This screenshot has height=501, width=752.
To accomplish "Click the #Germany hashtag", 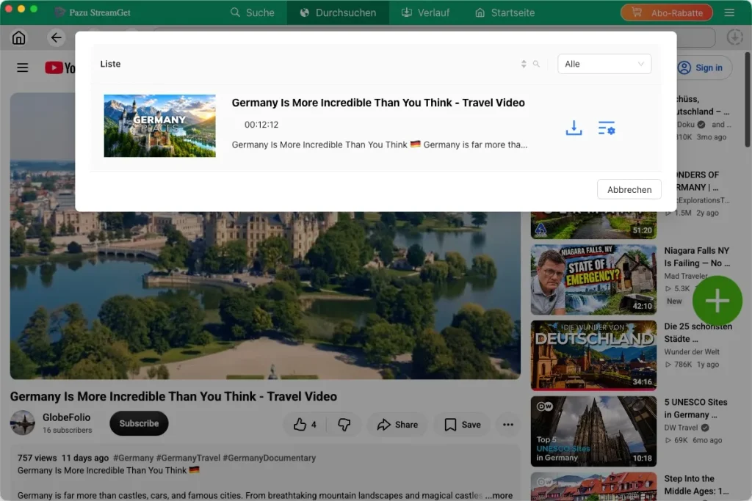I will (134, 458).
